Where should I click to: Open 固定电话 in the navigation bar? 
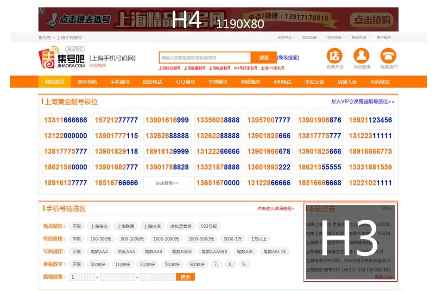pyautogui.click(x=152, y=82)
